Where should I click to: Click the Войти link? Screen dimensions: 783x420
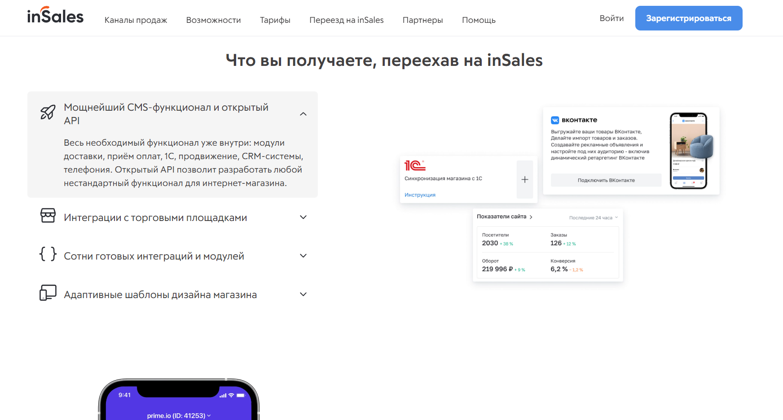point(611,18)
